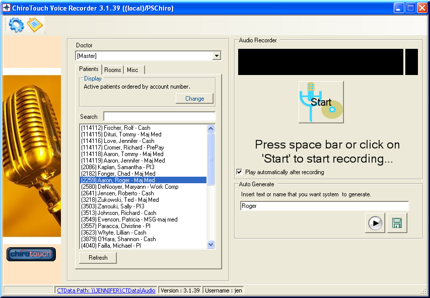This screenshot has height=298, width=430.
Task: Save generated audio with floppy disk icon
Action: 397,223
